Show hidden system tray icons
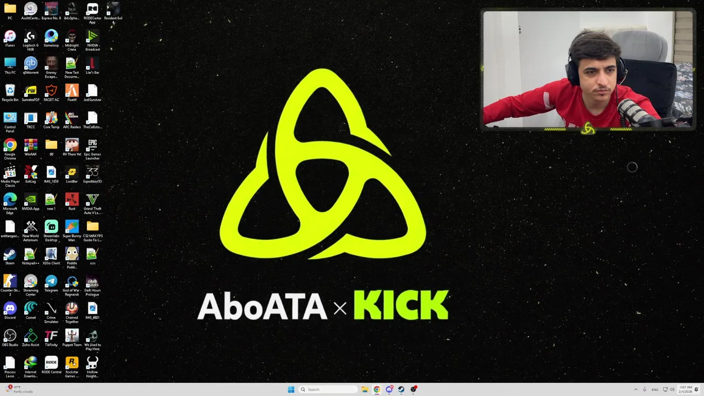This screenshot has height=396, width=704. tap(636, 389)
